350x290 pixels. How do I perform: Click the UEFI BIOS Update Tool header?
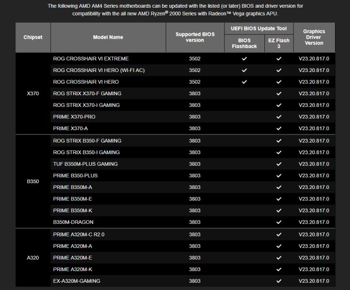262,29
